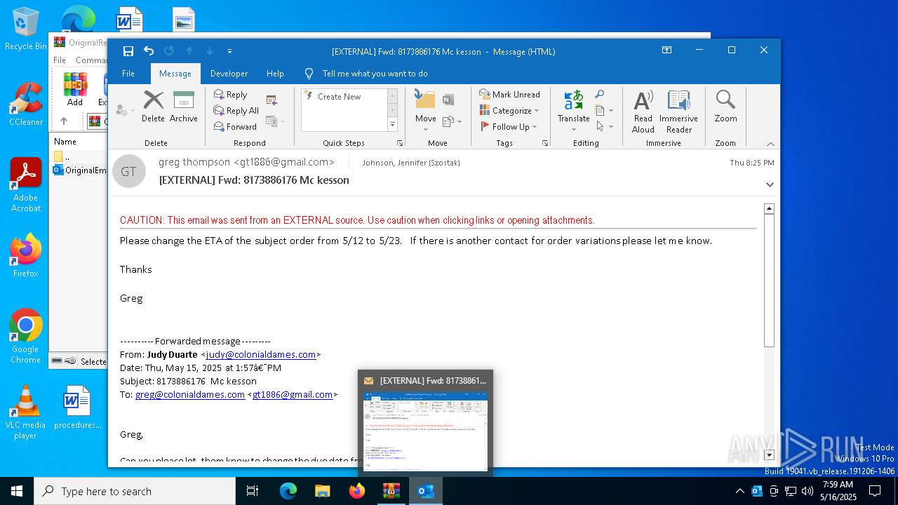The image size is (898, 505).
Task: Click the Find magnifier in Editing group
Action: click(x=600, y=95)
